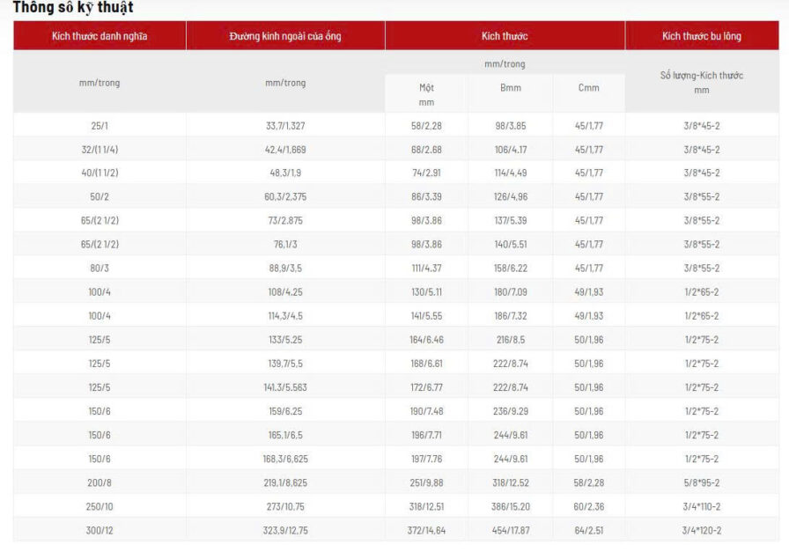Image resolution: width=789 pixels, height=552 pixels.
Task: Select cell '106/4.17'
Action: click(x=510, y=150)
